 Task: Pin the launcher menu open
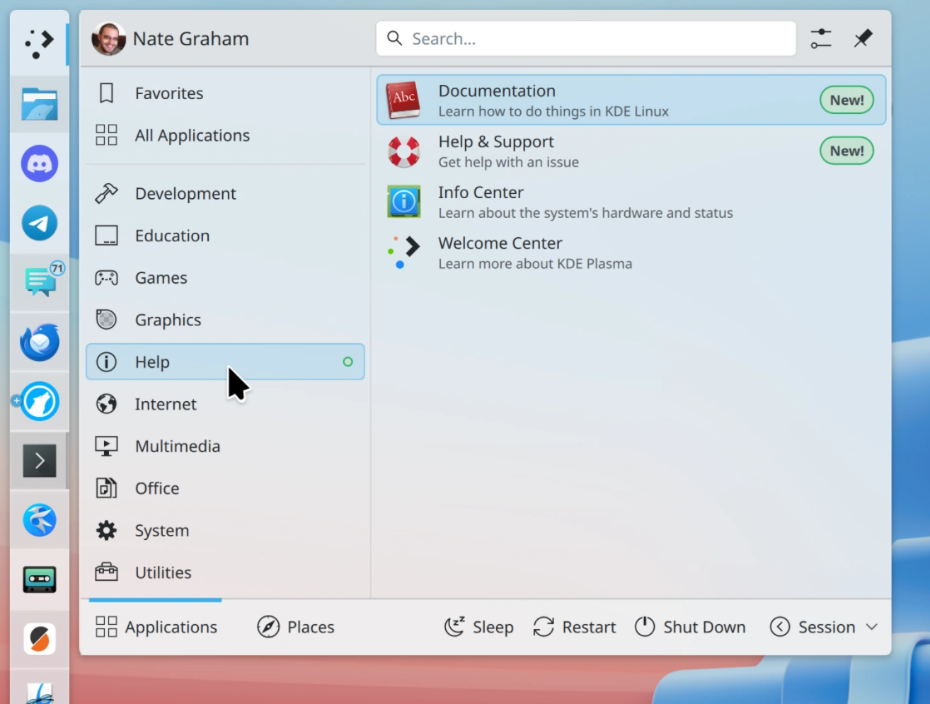click(863, 38)
